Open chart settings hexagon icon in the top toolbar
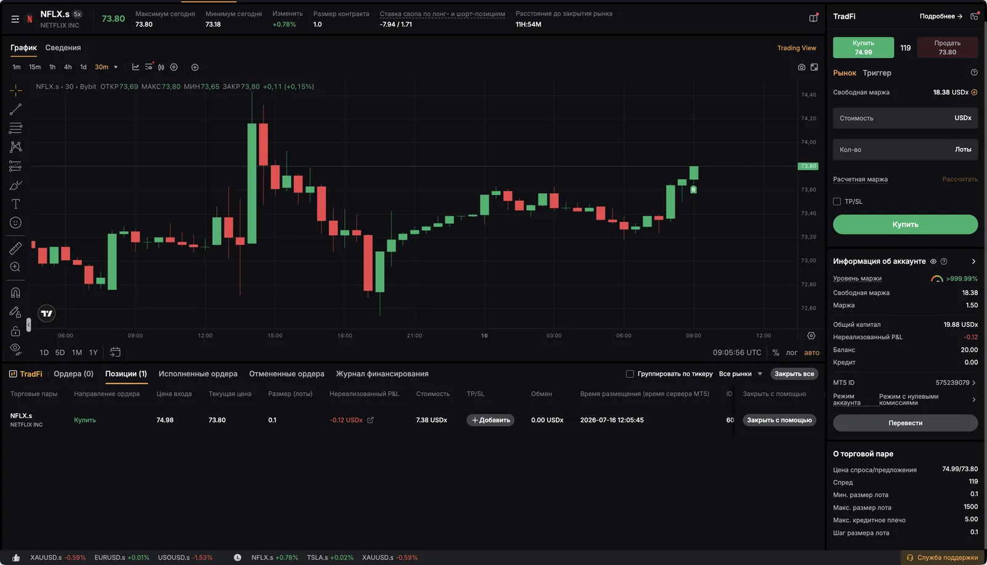 click(x=174, y=67)
